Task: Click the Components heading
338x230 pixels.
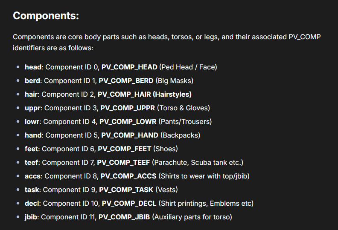Action: (x=46, y=16)
